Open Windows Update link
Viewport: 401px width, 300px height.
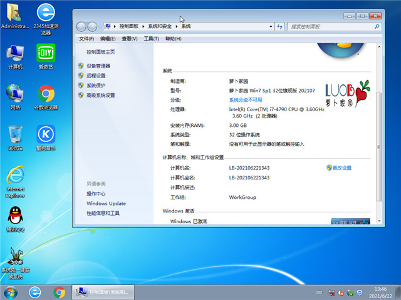pyautogui.click(x=106, y=204)
